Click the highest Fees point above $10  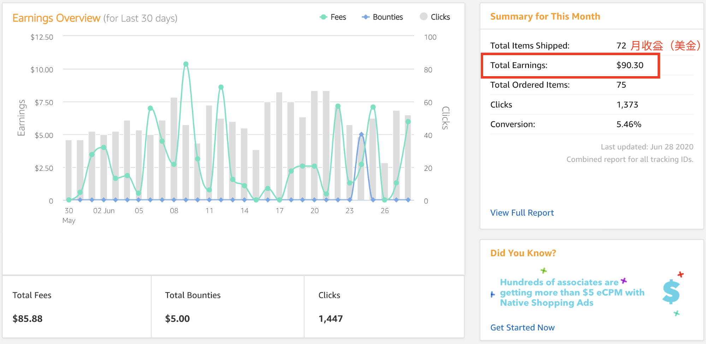186,64
